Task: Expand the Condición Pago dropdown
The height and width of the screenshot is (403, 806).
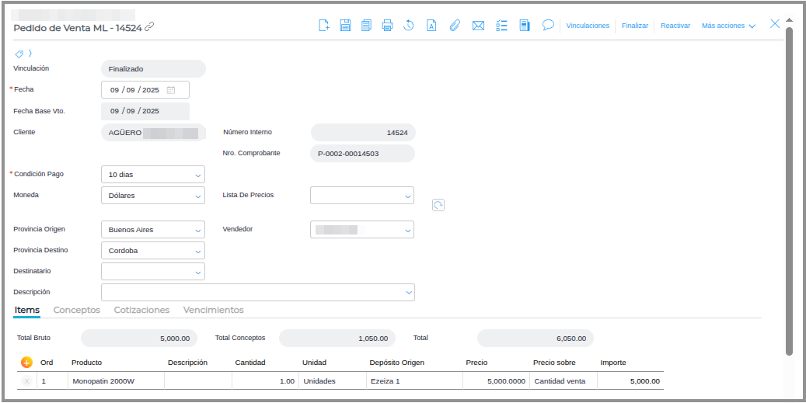Action: pos(153,175)
